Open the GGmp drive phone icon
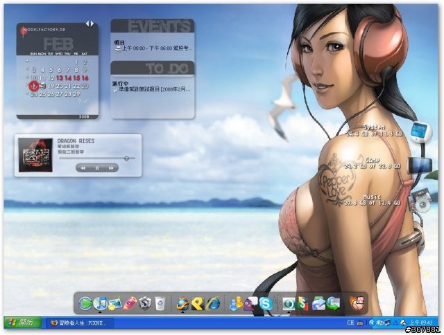The width and height of the screenshot is (444, 335). coord(420,165)
